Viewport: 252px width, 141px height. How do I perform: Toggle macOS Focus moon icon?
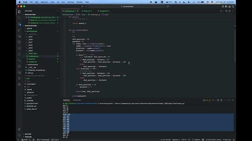click(184, 2)
